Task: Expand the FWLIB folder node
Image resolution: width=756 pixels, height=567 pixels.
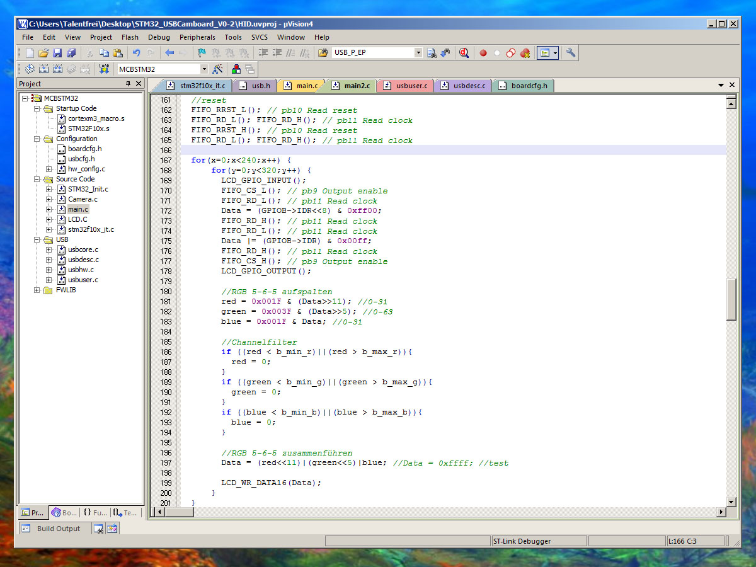Action: [x=38, y=290]
